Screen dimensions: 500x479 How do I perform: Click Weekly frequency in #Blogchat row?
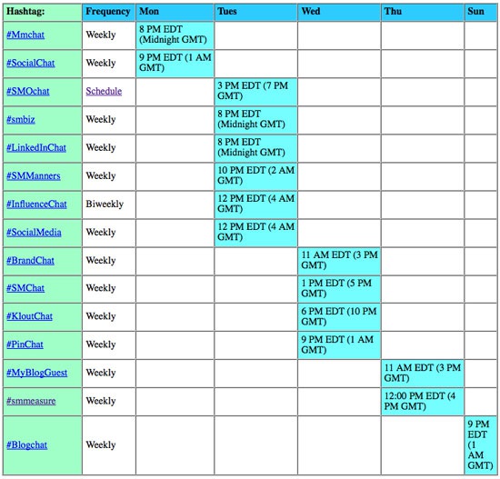[x=101, y=444]
